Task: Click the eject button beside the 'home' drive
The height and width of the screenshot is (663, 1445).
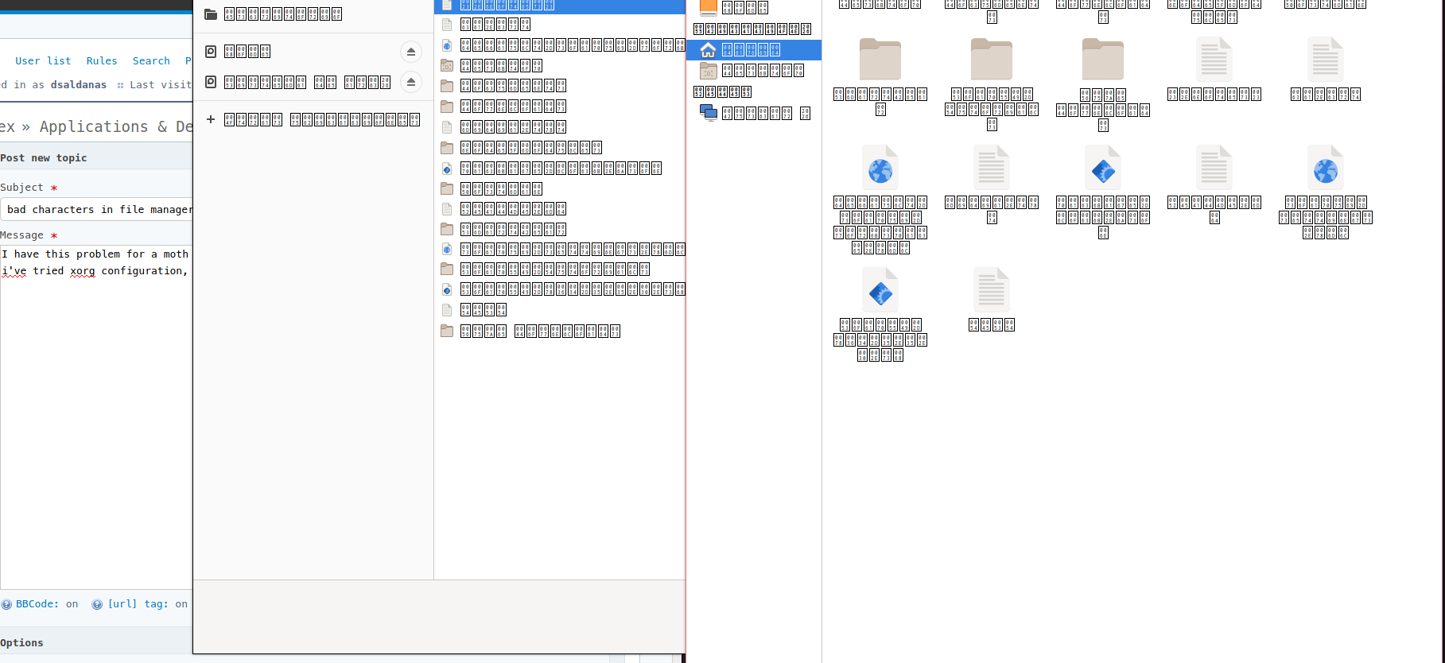Action: point(411,52)
